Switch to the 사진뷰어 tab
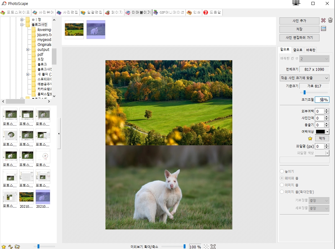Screen dimensions: 335x249 (x=43, y=12)
